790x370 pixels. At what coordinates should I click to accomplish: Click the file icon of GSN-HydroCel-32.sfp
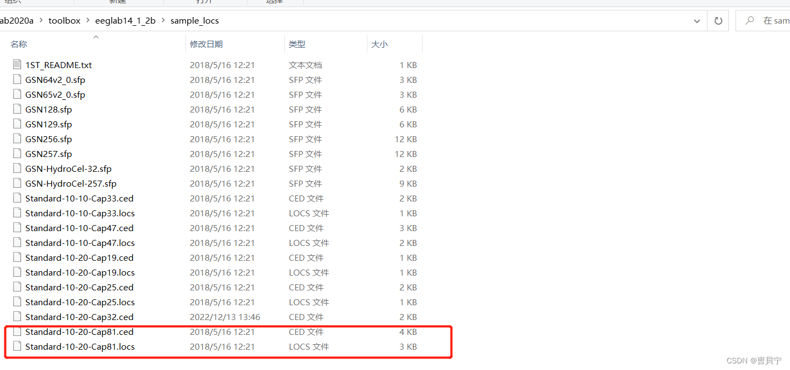point(17,169)
